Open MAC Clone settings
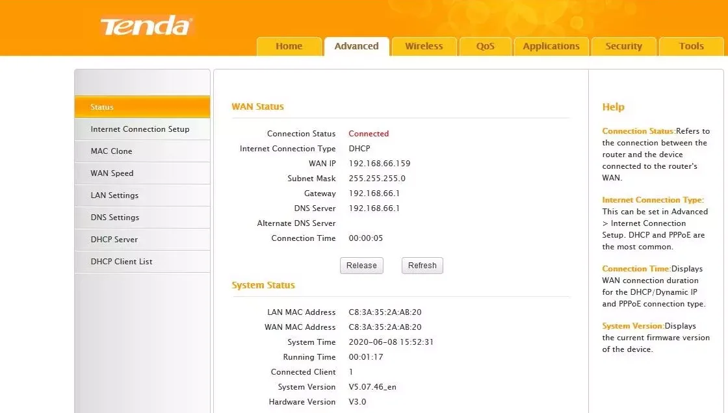 pos(112,151)
